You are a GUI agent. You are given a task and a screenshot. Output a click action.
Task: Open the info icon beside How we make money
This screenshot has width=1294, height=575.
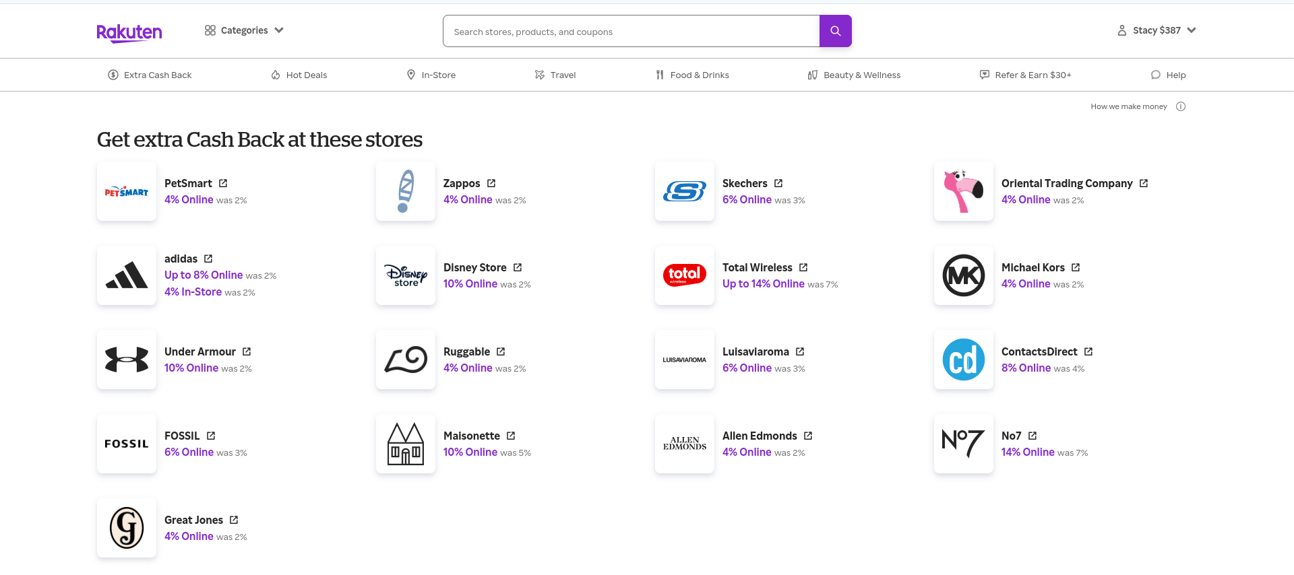tap(1181, 106)
